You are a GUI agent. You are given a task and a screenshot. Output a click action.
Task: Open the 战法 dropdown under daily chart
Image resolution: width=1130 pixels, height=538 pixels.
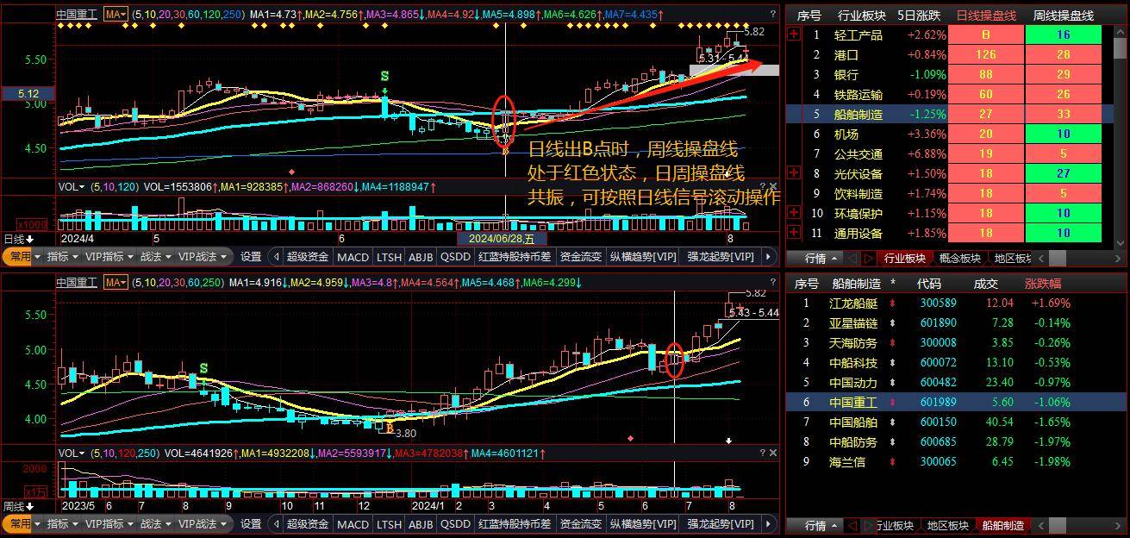156,256
